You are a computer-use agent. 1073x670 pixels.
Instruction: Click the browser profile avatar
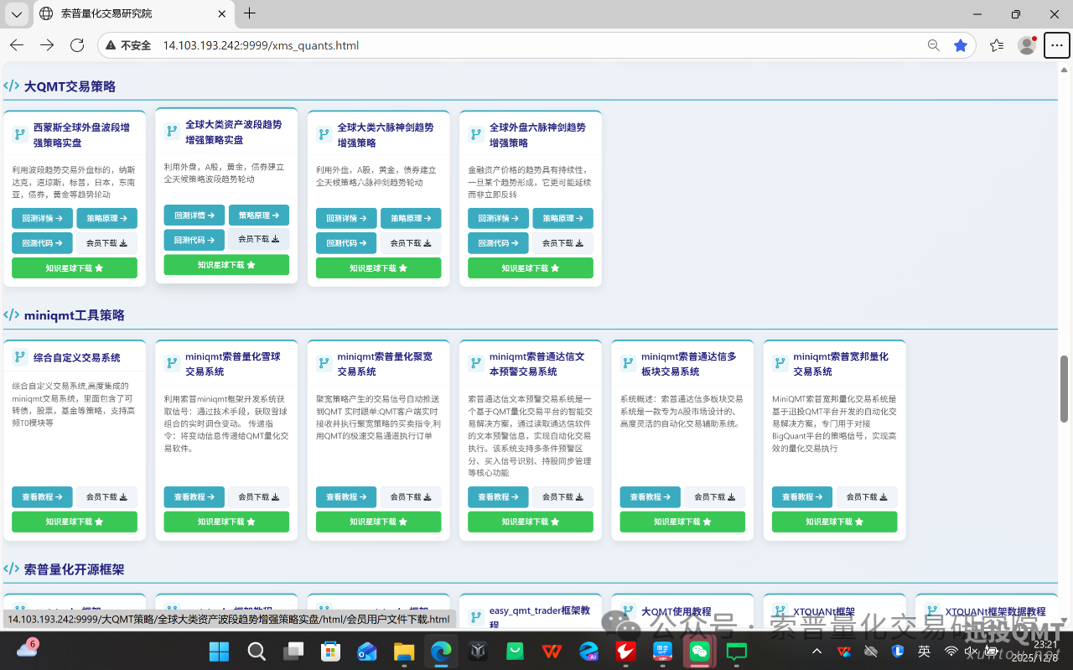pos(1026,45)
